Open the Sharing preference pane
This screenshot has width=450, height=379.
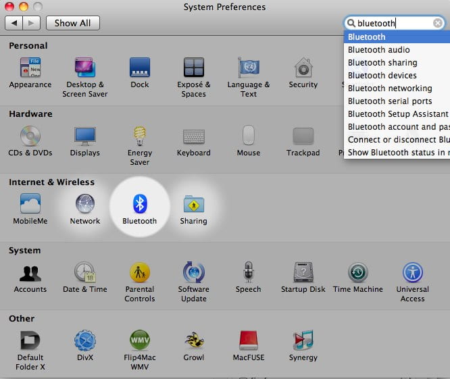194,209
